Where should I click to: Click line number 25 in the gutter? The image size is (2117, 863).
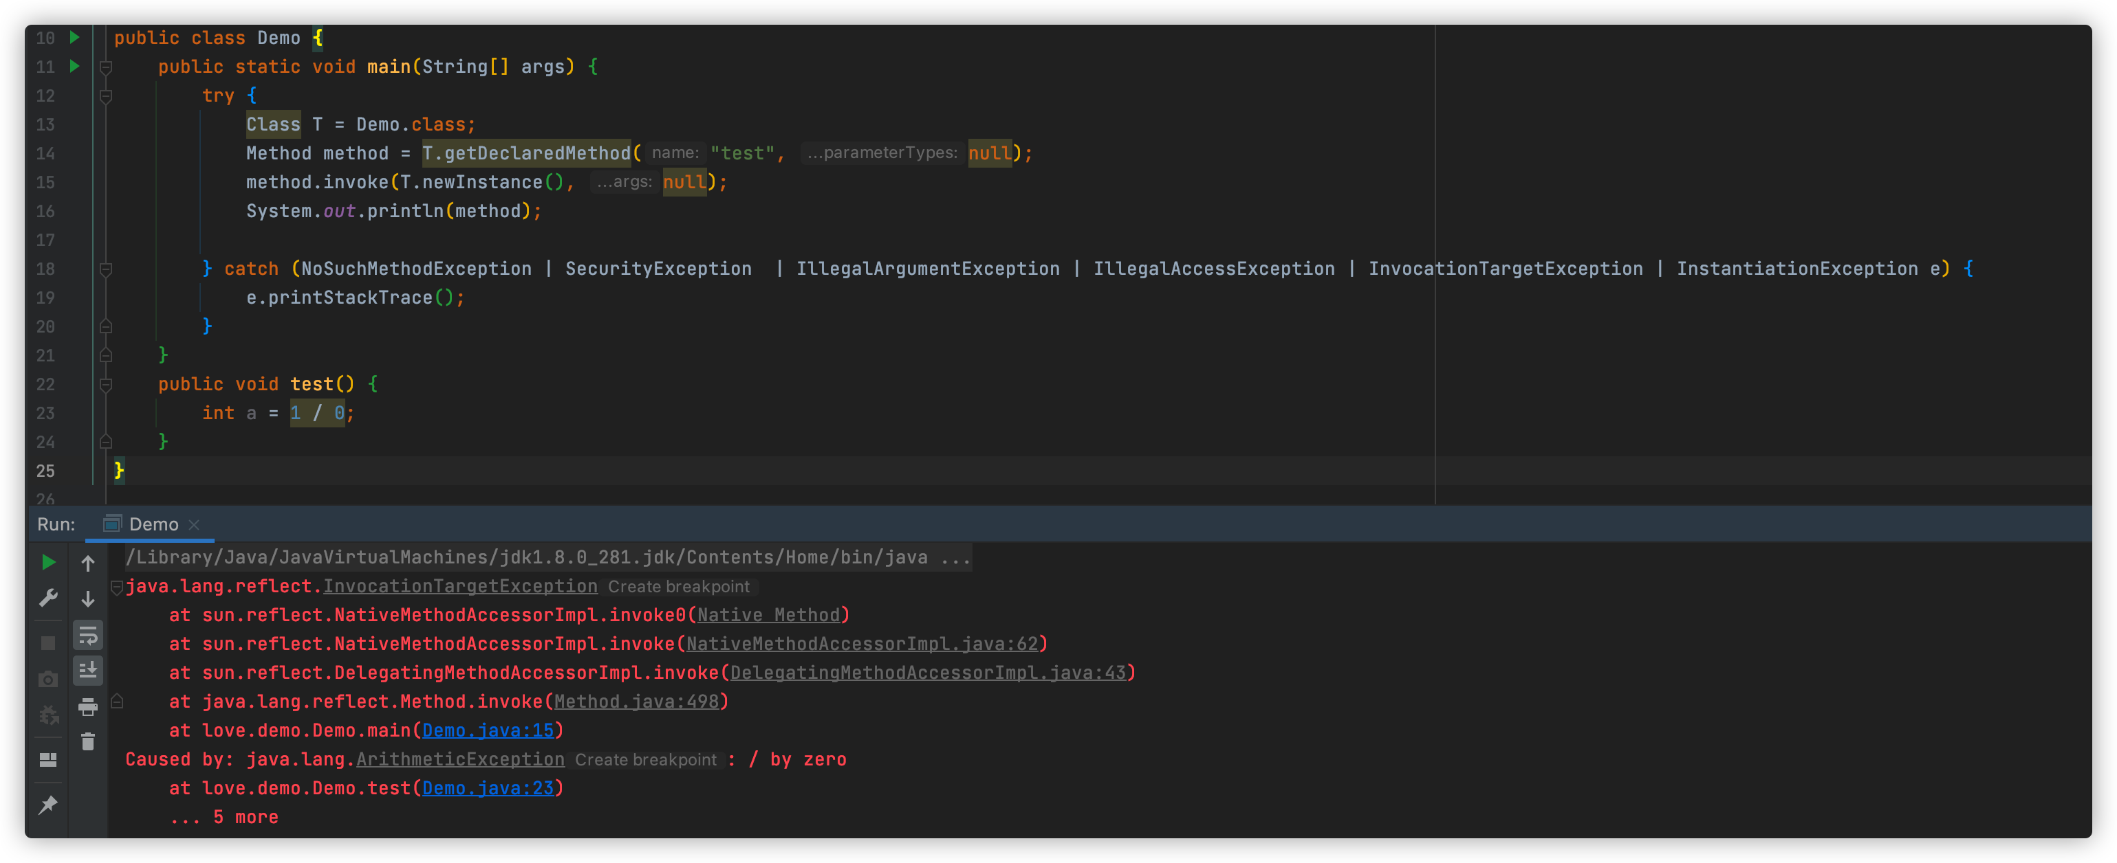coord(45,471)
